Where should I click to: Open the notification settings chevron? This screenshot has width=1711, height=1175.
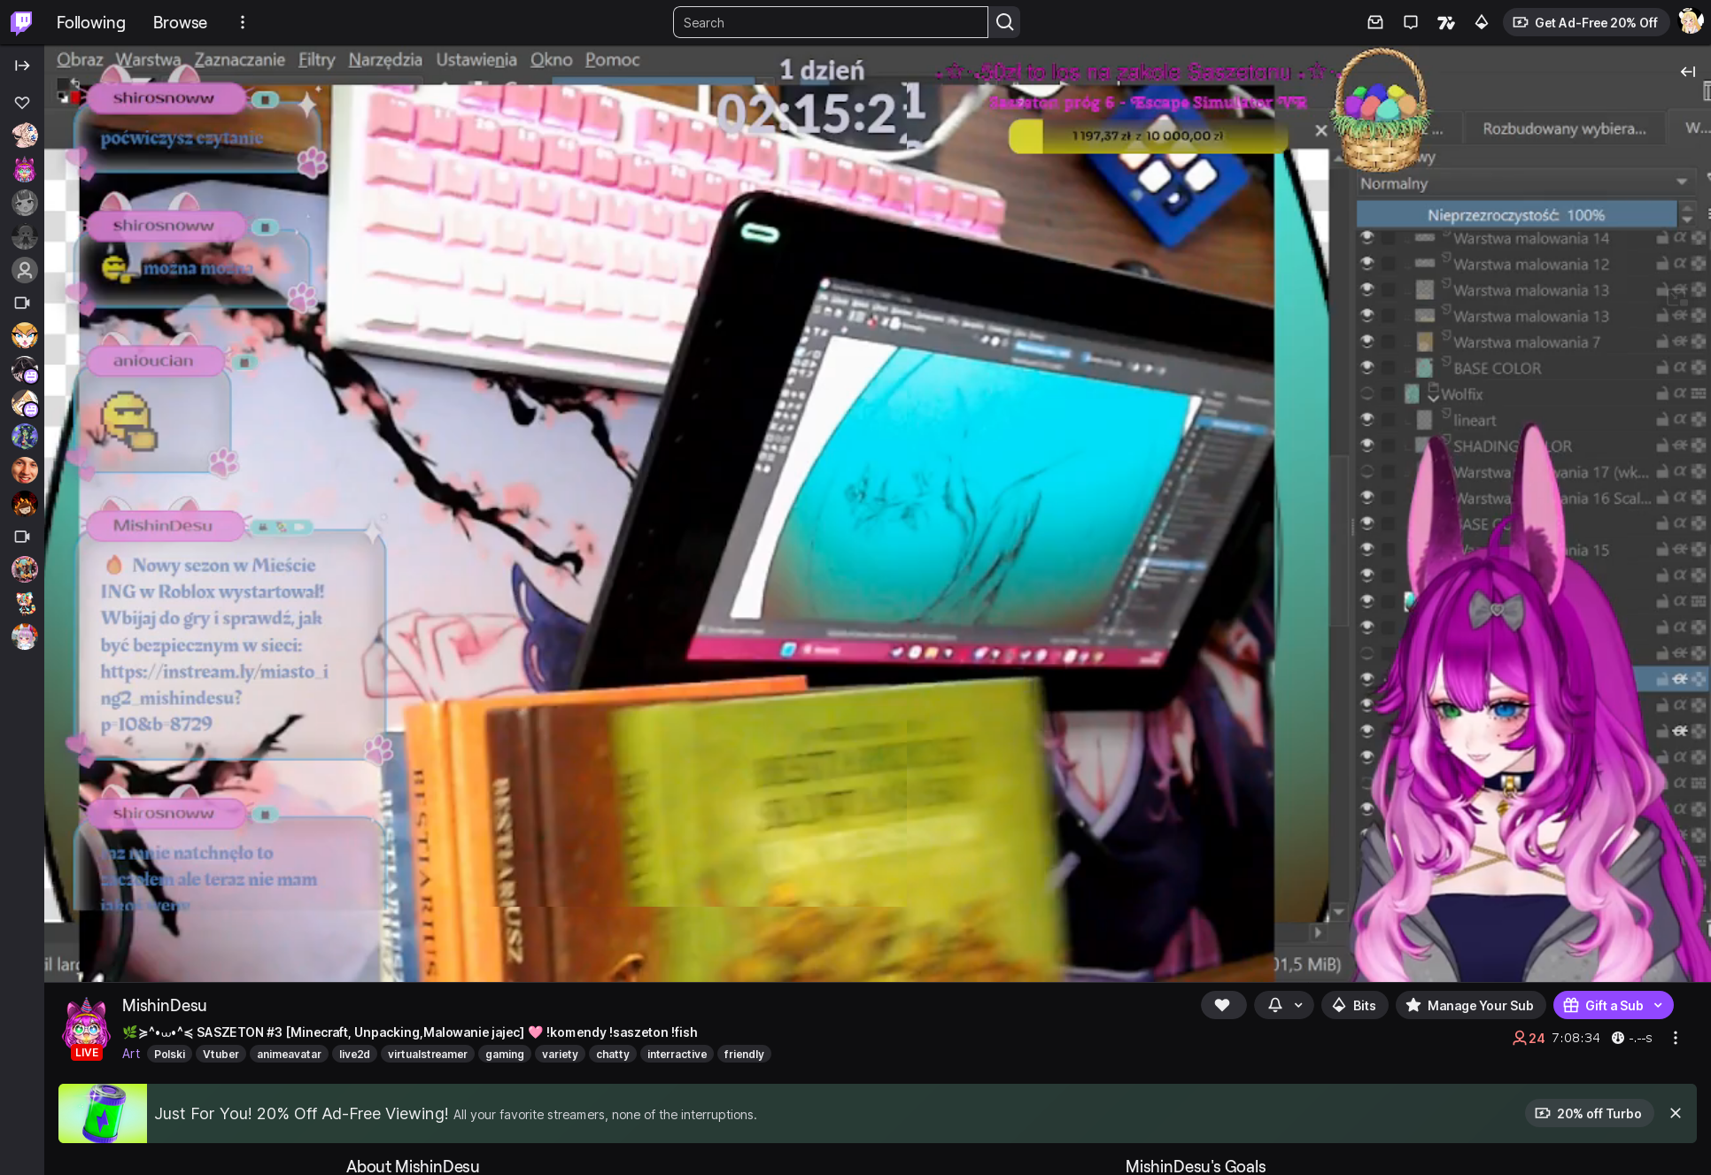[x=1298, y=1005]
